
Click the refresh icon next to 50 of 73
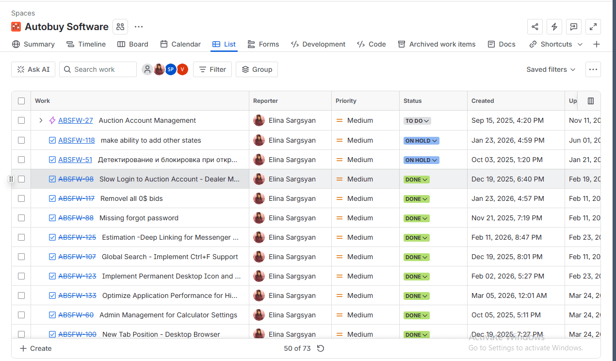pyautogui.click(x=321, y=348)
